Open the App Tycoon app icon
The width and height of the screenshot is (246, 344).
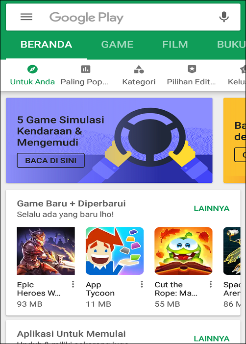click(115, 251)
